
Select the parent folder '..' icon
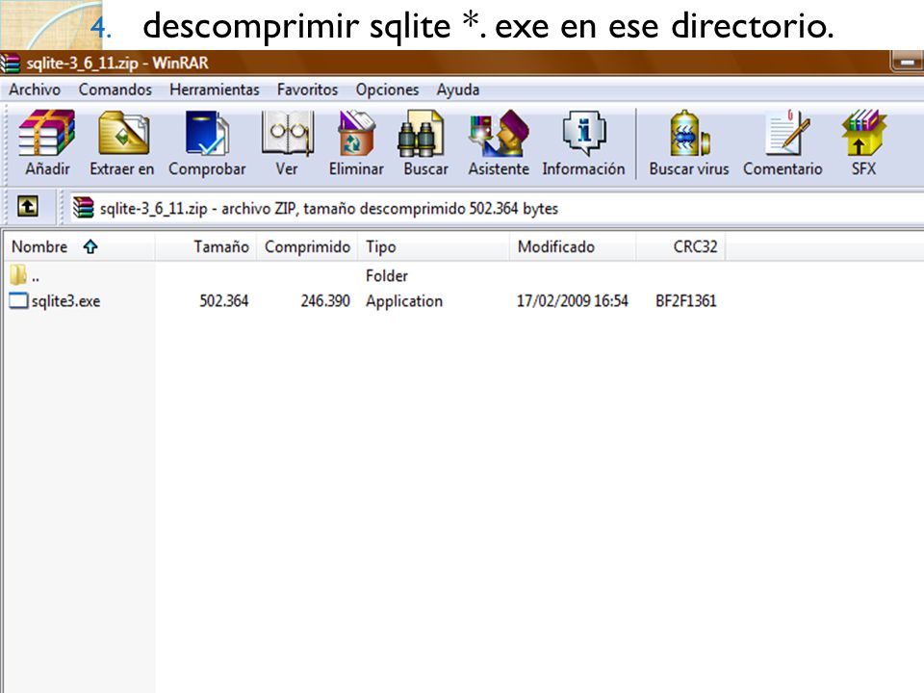18,274
